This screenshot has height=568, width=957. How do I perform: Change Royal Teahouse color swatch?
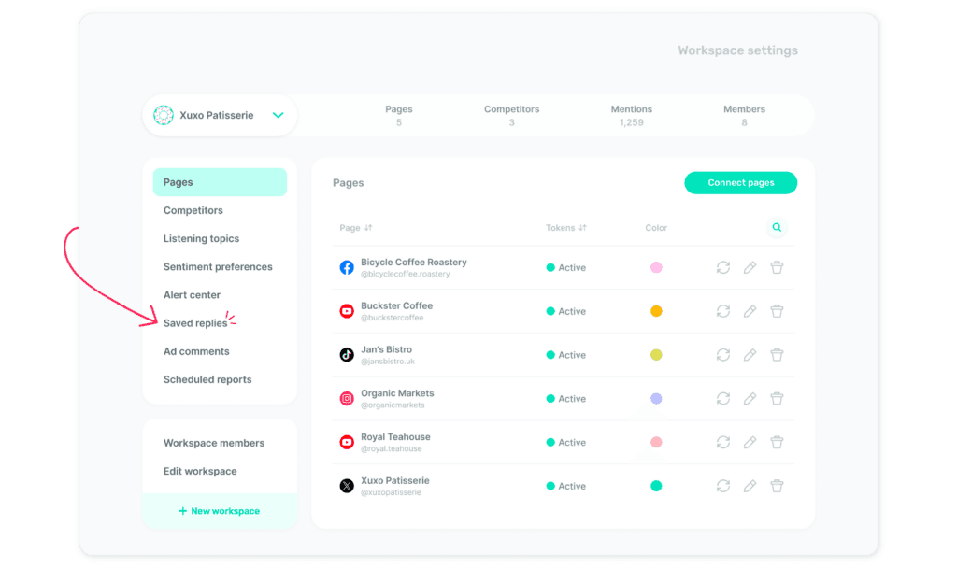pos(656,442)
